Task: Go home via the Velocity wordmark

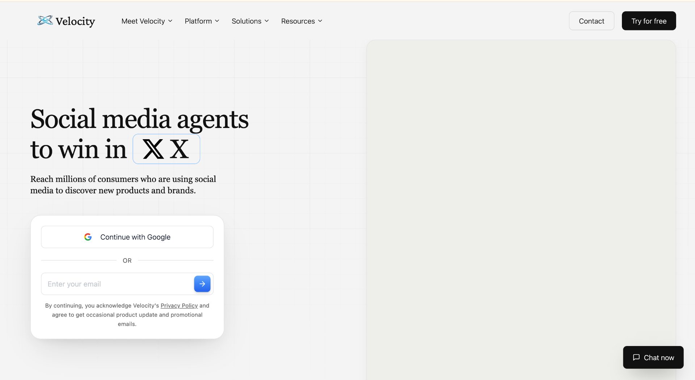Action: tap(75, 21)
